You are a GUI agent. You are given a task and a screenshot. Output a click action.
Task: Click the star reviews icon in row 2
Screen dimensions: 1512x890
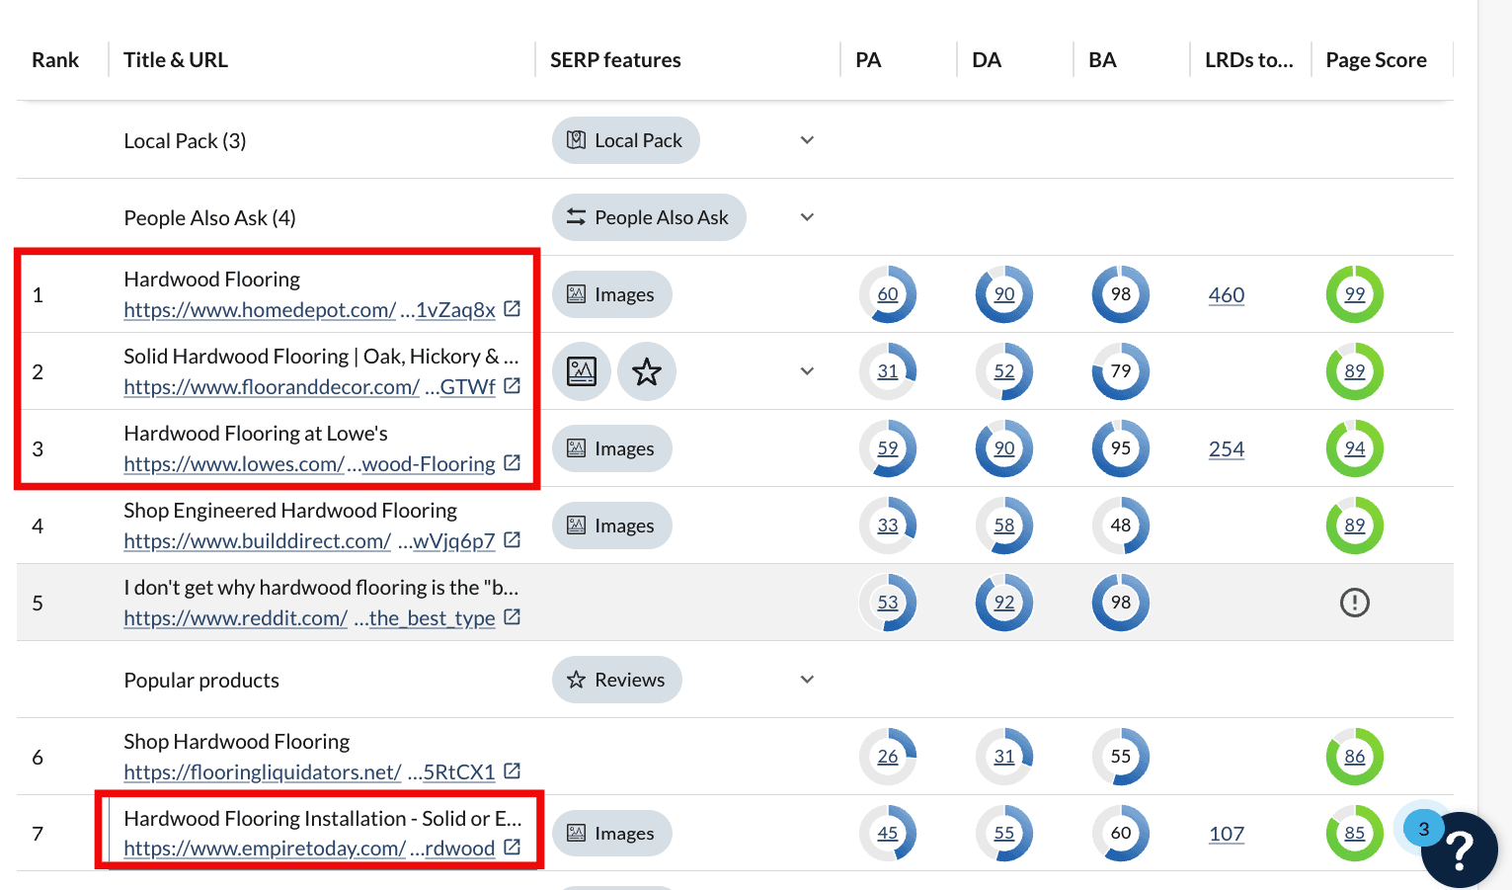[x=646, y=371]
